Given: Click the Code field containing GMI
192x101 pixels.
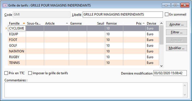Looking at the screenshot, I should click(x=42, y=14).
